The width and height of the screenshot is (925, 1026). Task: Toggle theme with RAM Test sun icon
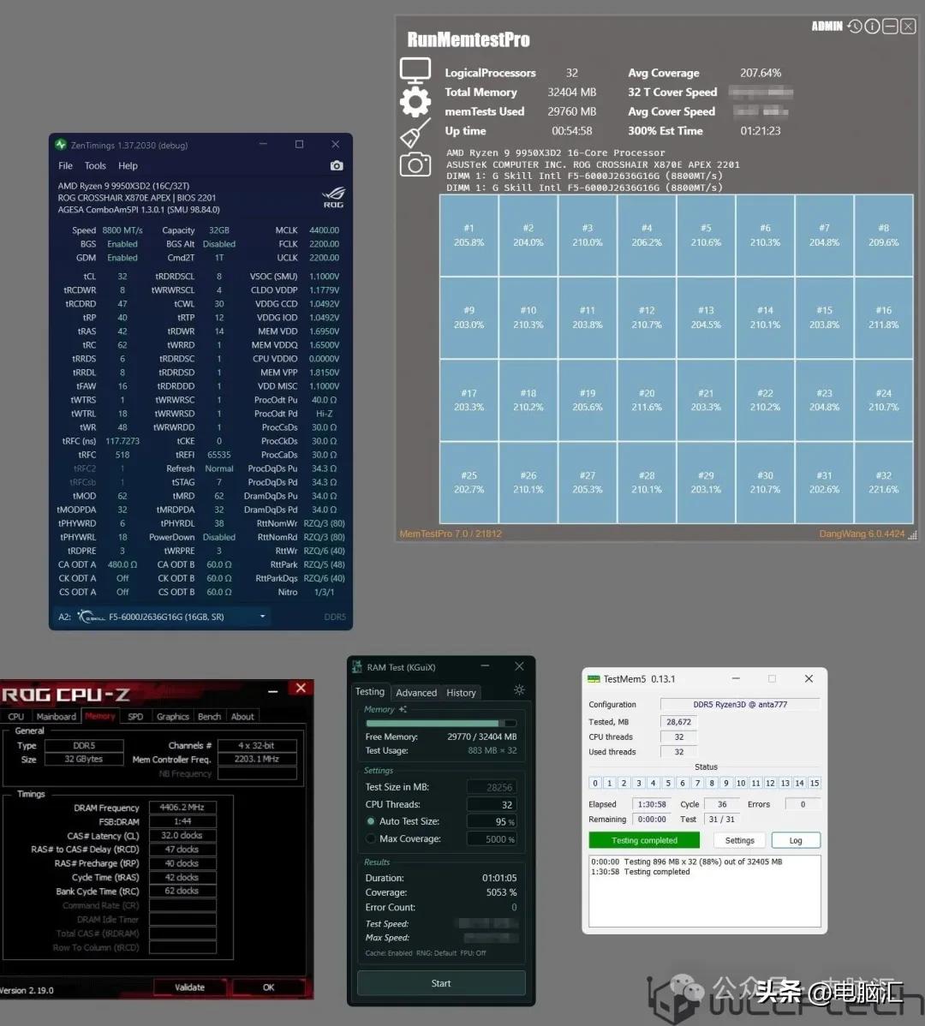[520, 691]
